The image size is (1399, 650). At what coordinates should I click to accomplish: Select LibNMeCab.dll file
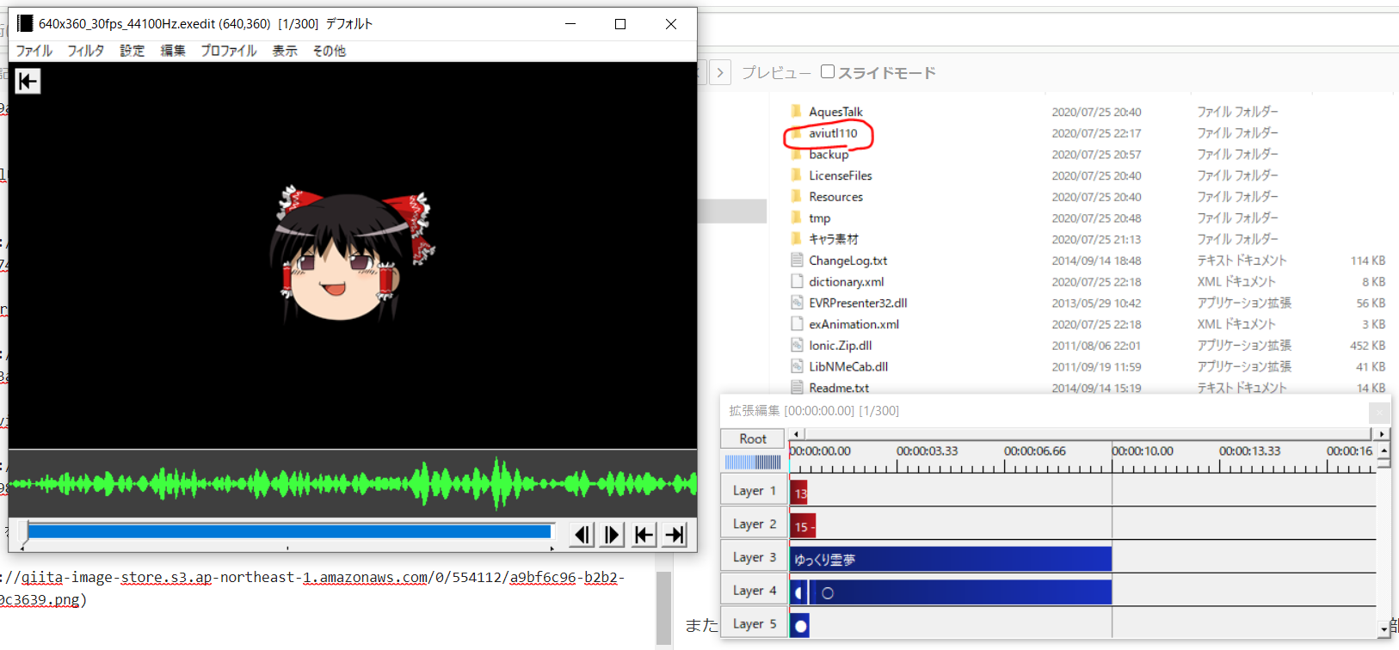(x=848, y=366)
